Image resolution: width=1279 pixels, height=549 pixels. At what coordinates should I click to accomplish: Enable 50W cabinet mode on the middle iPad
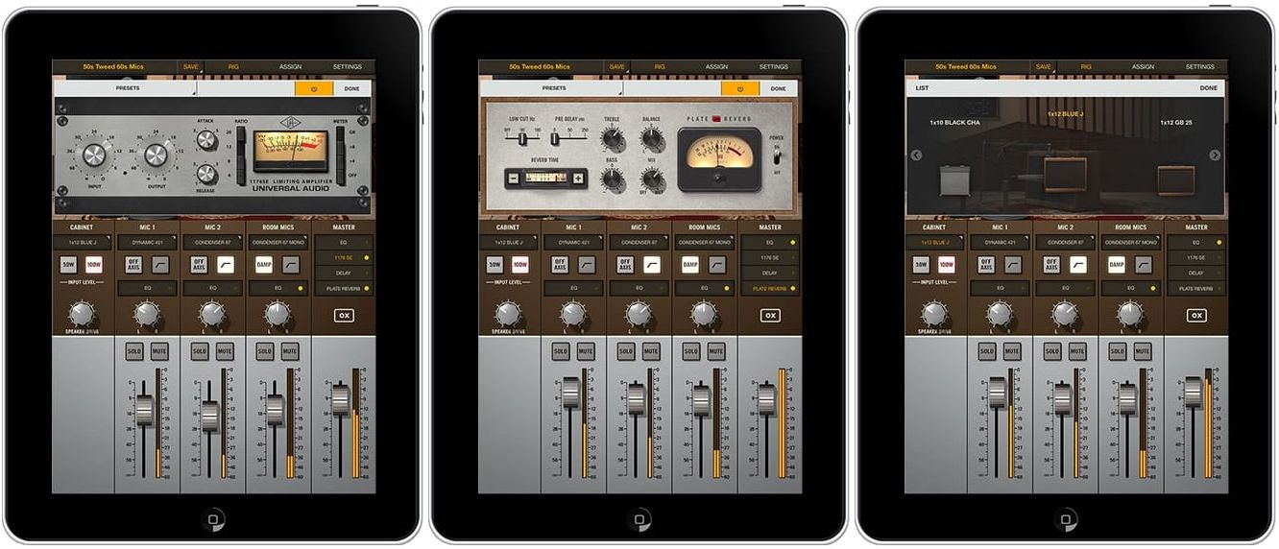coord(495,265)
